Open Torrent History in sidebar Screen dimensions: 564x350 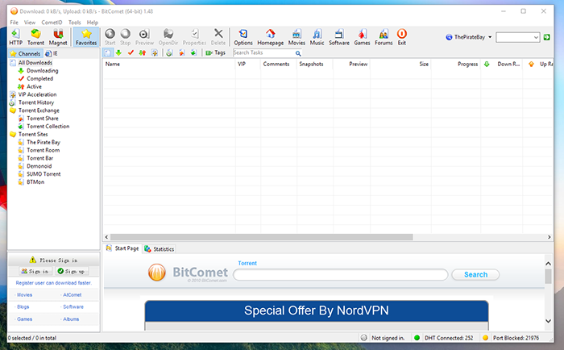coord(36,102)
